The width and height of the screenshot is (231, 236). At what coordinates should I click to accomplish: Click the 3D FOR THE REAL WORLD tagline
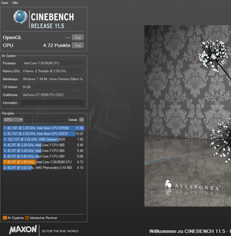[x=60, y=231]
